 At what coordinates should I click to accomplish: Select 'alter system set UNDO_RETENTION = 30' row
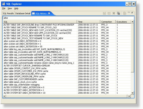pos(67,47)
